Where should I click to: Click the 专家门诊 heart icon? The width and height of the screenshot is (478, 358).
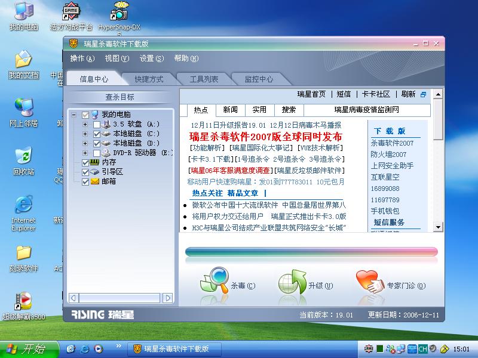point(370,282)
